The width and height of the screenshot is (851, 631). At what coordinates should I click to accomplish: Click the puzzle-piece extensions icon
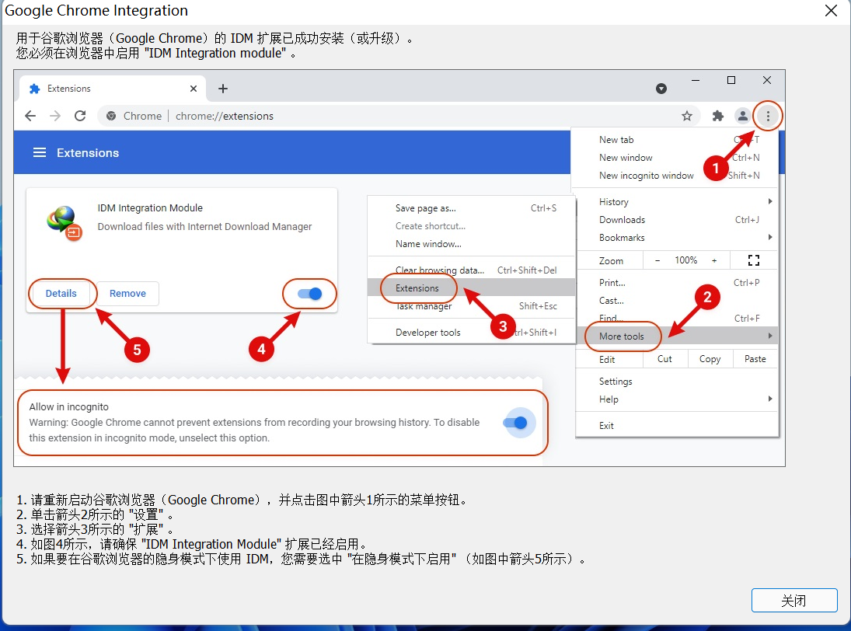pos(717,116)
